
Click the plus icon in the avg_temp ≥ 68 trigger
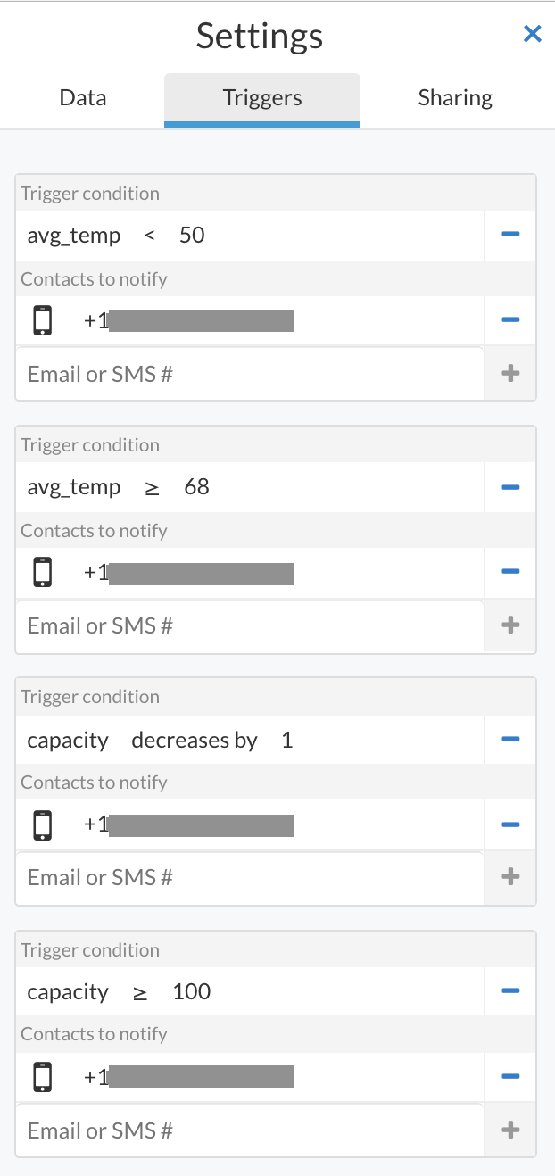pos(509,625)
